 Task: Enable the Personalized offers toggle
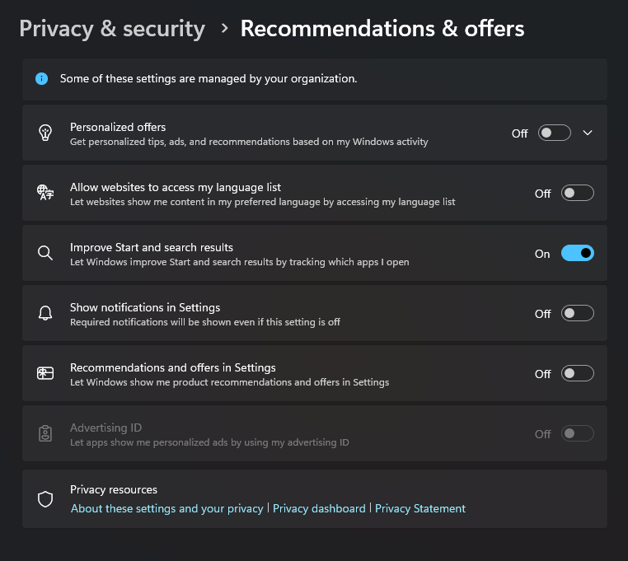click(555, 133)
